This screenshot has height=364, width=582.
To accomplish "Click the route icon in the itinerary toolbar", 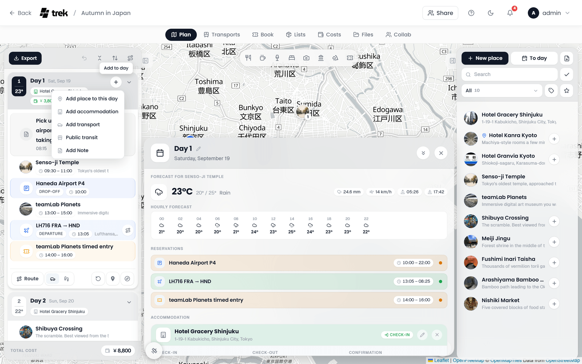I will point(130,58).
